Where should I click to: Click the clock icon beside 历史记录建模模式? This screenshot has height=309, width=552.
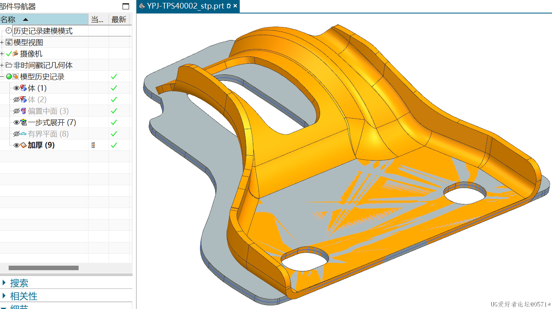[x=9, y=31]
